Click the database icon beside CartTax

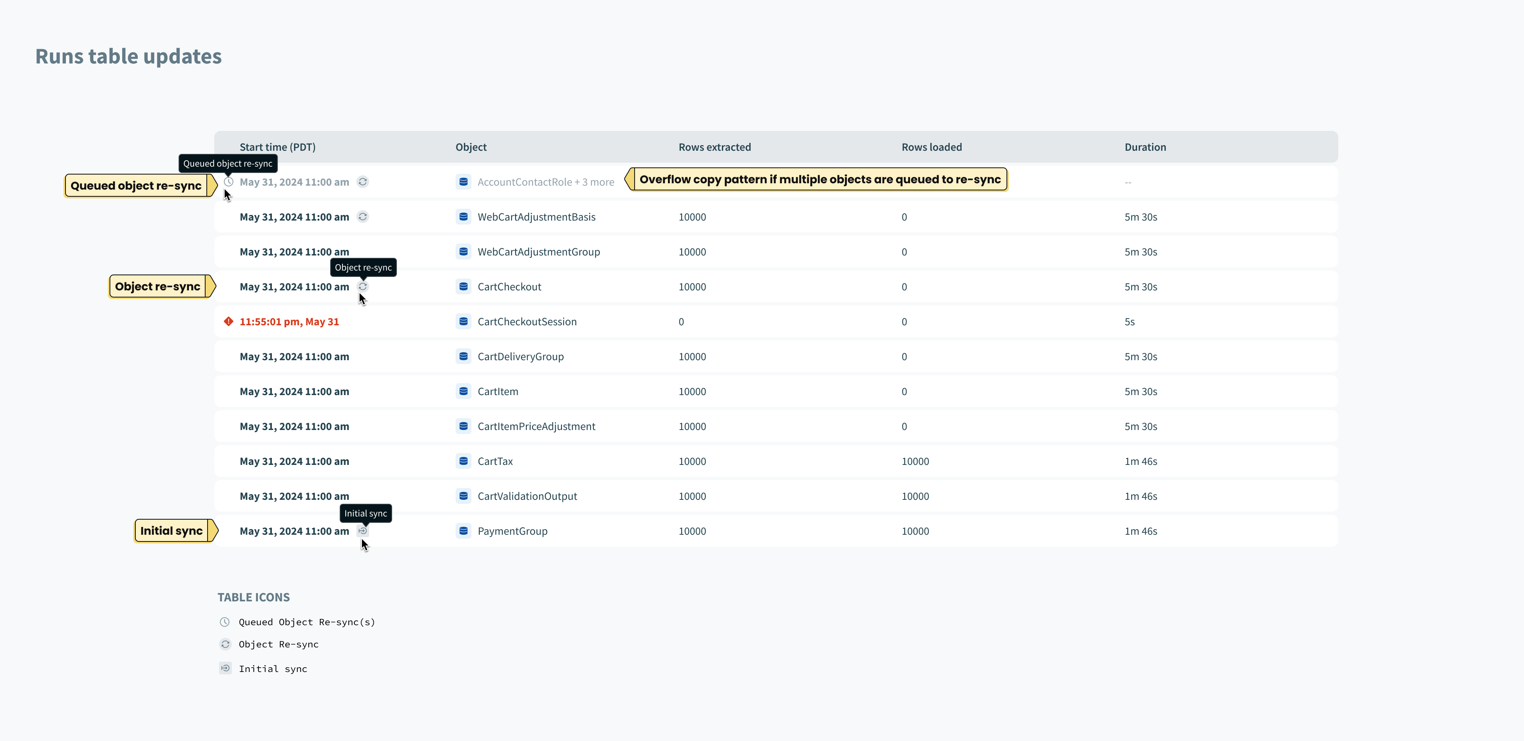(463, 461)
